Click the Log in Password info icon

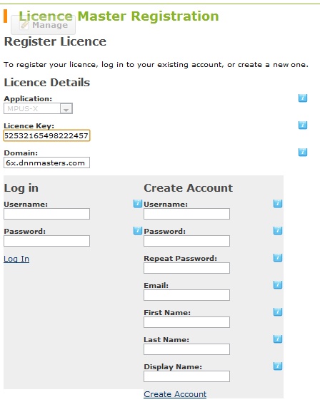138,230
